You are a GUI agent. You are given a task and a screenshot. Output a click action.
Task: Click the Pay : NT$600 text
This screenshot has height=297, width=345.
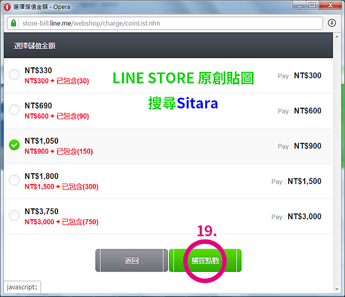click(x=300, y=111)
